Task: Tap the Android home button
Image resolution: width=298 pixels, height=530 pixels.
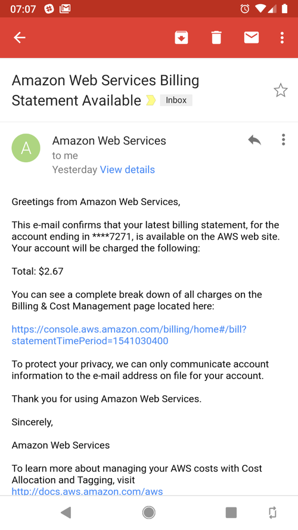Action: tap(148, 513)
